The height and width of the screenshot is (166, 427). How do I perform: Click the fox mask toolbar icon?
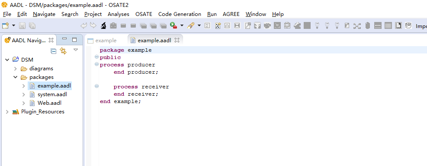coord(257,25)
